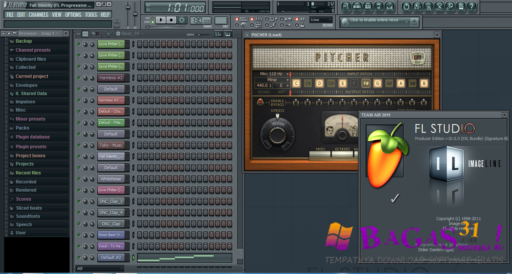Click the Render to wave file icon
The width and height of the screenshot is (512, 274).
coord(428,6)
